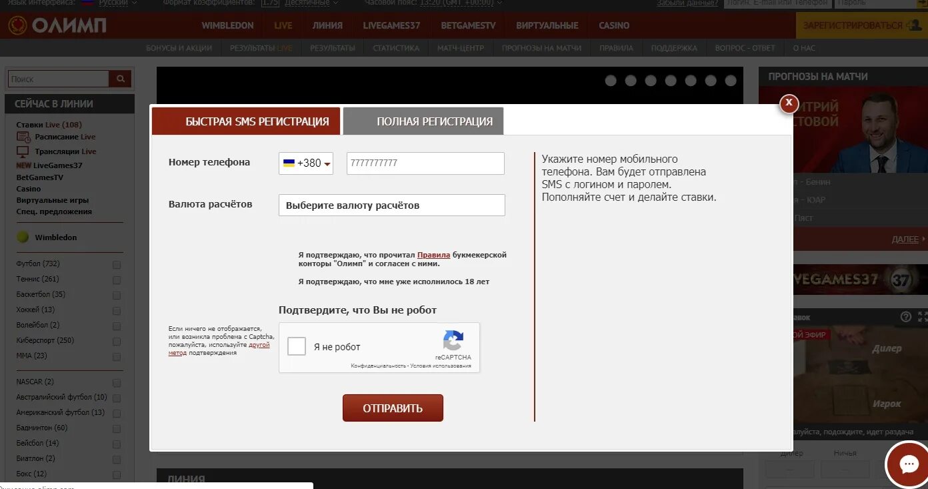Open the Правила link in the confirmation text
Image resolution: width=928 pixels, height=489 pixels.
pyautogui.click(x=433, y=255)
